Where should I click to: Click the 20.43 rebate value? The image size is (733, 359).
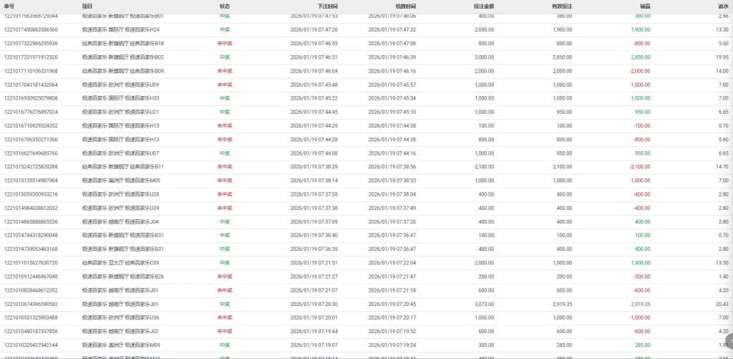pyautogui.click(x=722, y=305)
